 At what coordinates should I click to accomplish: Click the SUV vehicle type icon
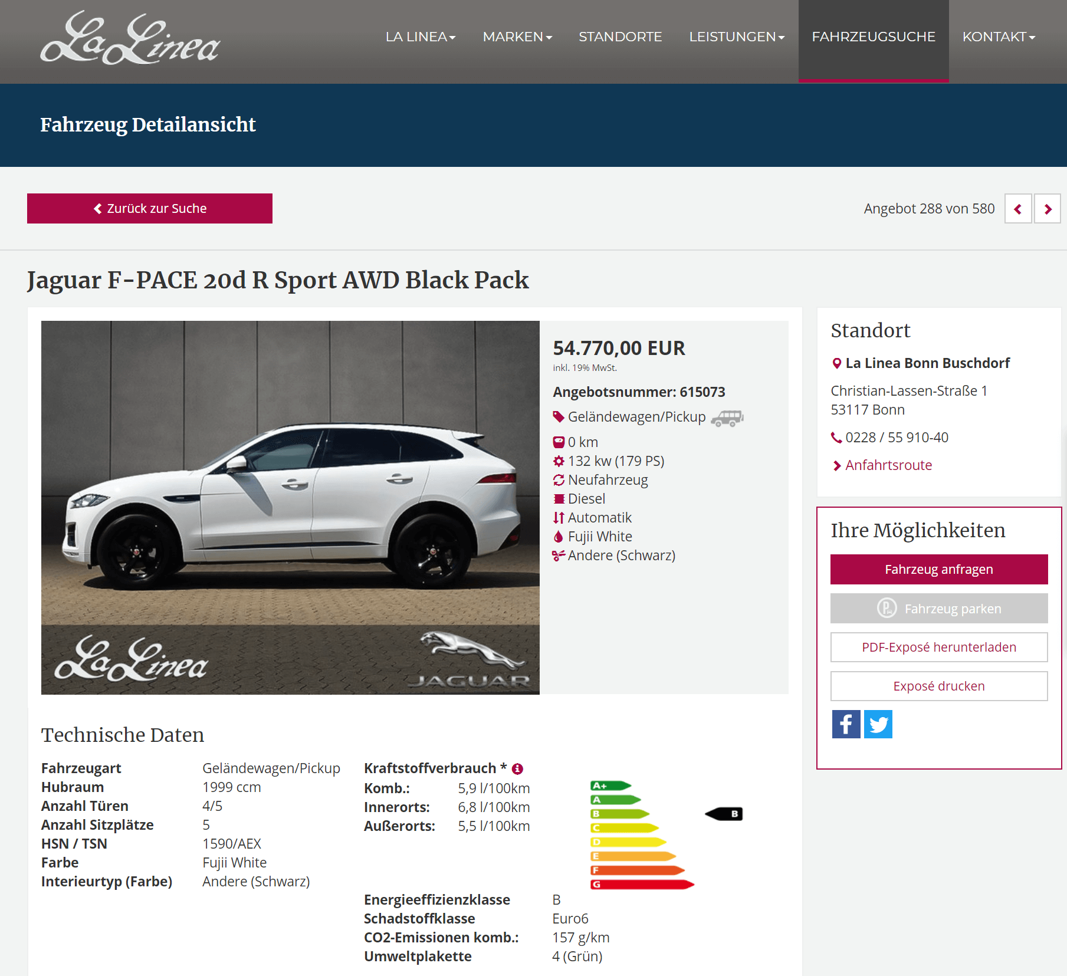coord(727,418)
